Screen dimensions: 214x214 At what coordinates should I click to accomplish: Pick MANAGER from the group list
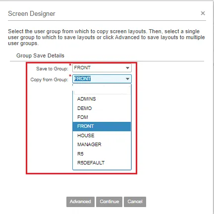click(x=102, y=145)
